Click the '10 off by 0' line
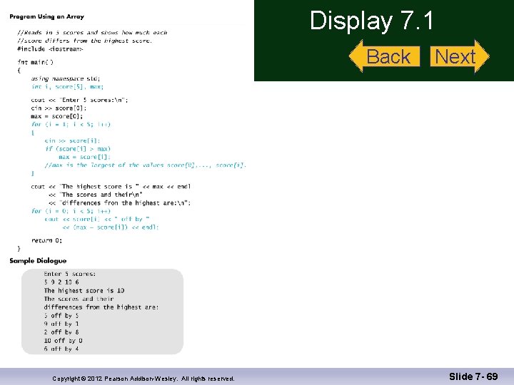The height and width of the screenshot is (385, 514). pos(64,341)
